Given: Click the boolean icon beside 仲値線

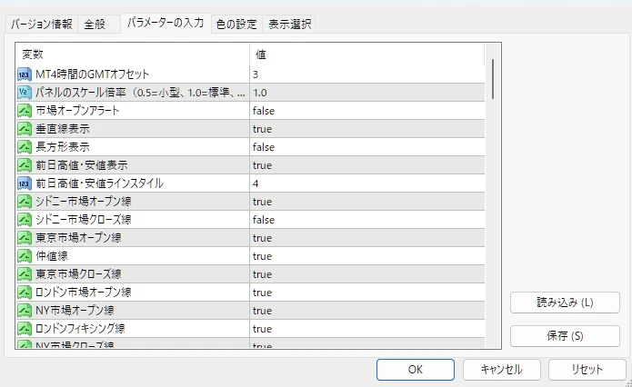Looking at the screenshot, I should 25,256.
